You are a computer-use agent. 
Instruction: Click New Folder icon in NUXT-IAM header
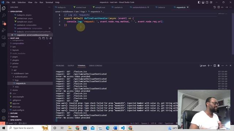click(x=43, y=38)
